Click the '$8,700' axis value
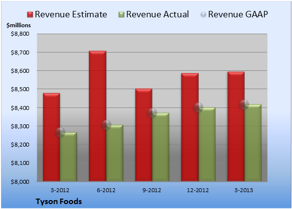292x209 pixels. point(20,52)
